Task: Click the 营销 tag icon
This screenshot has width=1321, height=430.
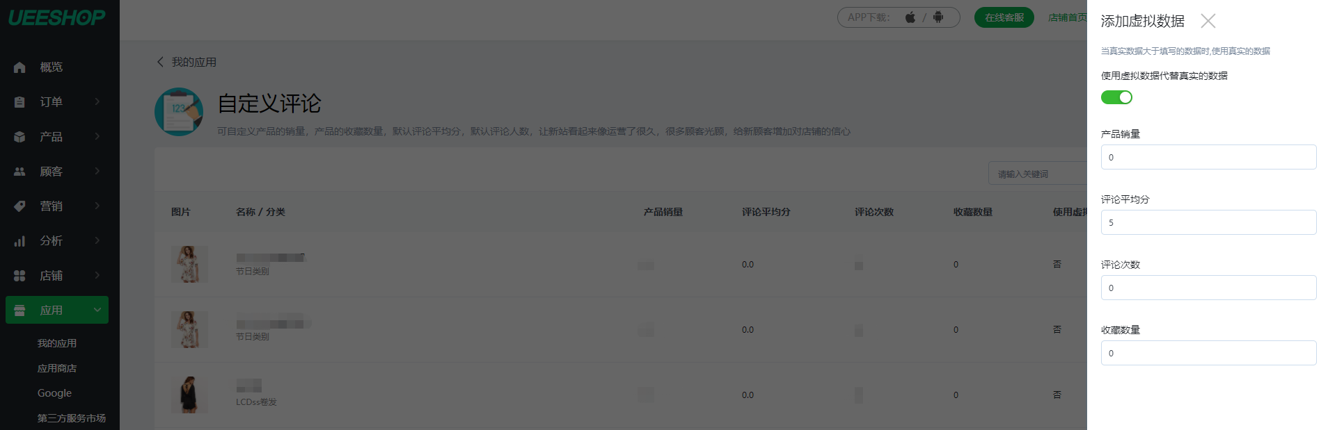Action: [x=19, y=206]
